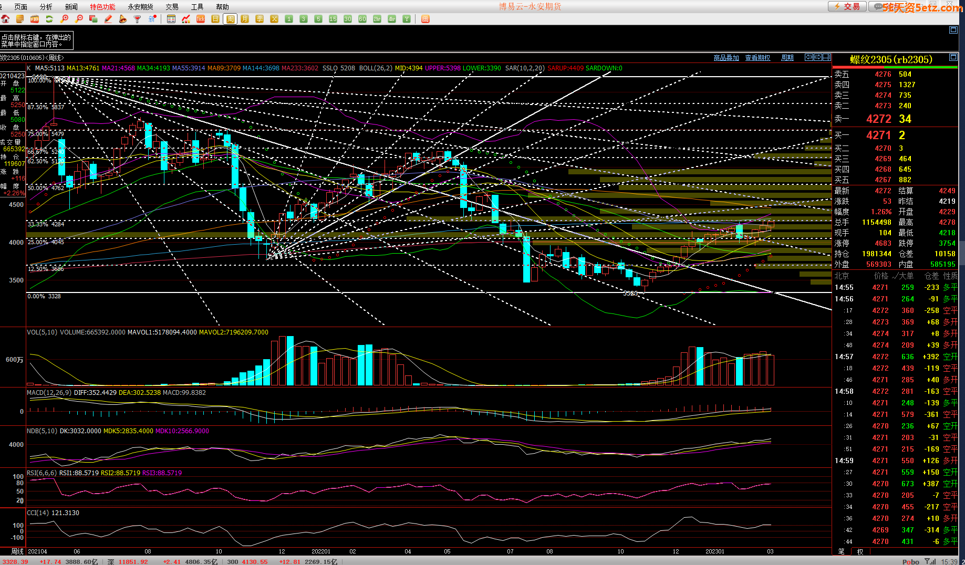
Task: Open the 交易 menu
Action: coord(172,7)
